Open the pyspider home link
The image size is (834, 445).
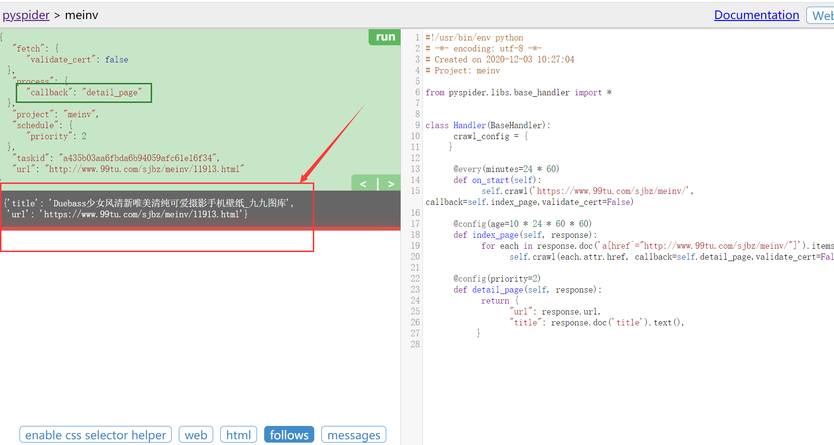tap(26, 15)
